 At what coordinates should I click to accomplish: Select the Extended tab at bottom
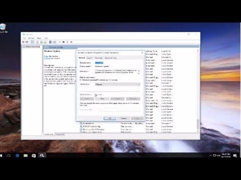tap(49, 134)
